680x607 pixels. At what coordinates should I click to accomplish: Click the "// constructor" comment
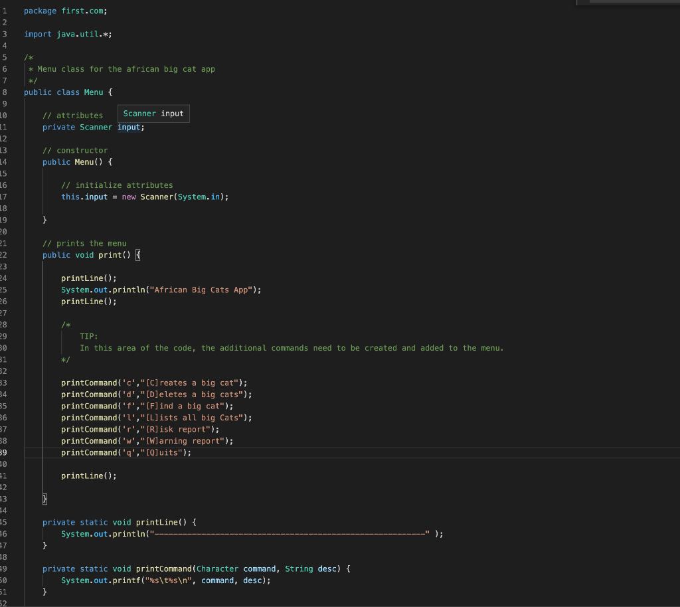[x=75, y=151]
